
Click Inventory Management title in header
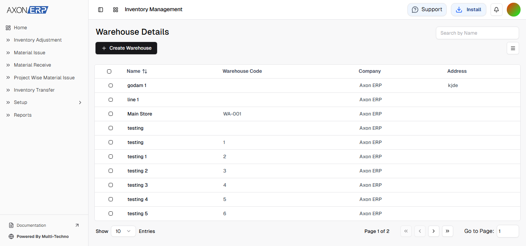[x=154, y=9]
